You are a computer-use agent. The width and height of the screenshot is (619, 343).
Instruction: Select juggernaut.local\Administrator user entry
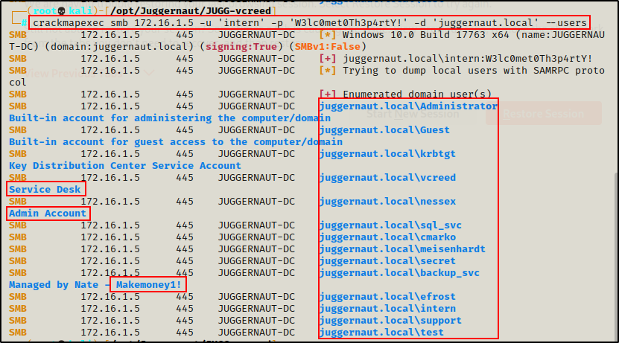coord(407,106)
